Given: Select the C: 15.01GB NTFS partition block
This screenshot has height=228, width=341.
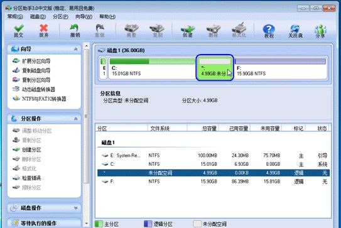Looking at the screenshot, I should coord(152,68).
